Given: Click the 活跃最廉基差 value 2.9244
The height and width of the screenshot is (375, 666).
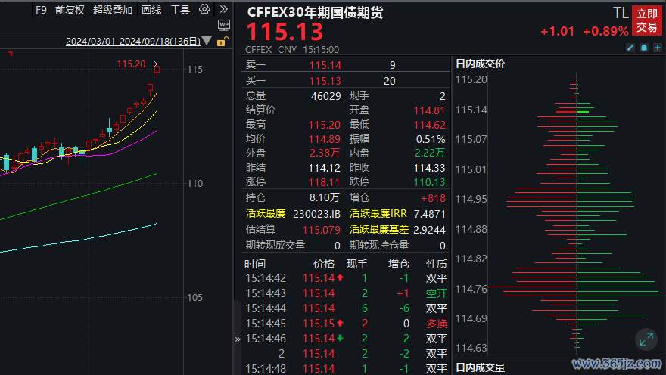Looking at the screenshot, I should [x=429, y=230].
